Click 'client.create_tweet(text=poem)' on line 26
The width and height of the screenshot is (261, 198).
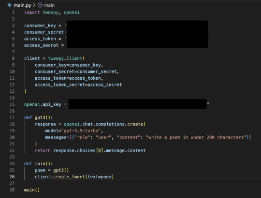click(x=74, y=177)
